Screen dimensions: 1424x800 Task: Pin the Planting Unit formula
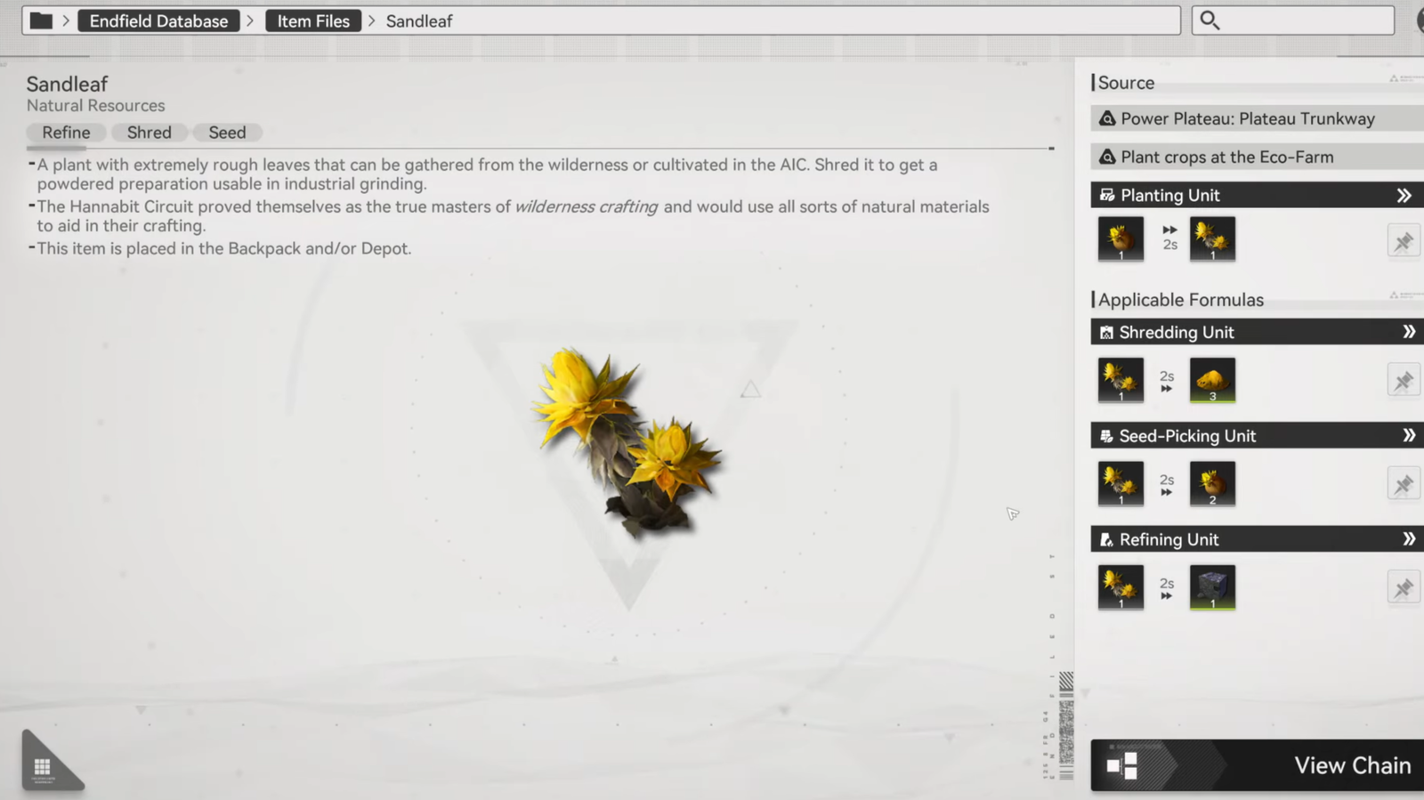pyautogui.click(x=1403, y=241)
